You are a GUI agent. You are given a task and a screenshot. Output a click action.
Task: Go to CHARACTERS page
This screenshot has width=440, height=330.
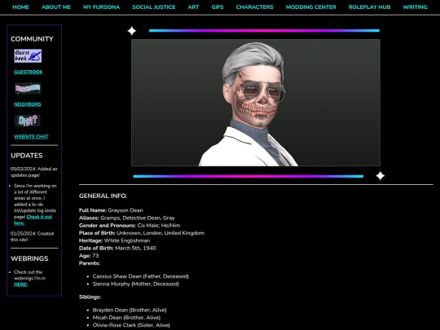point(254,7)
